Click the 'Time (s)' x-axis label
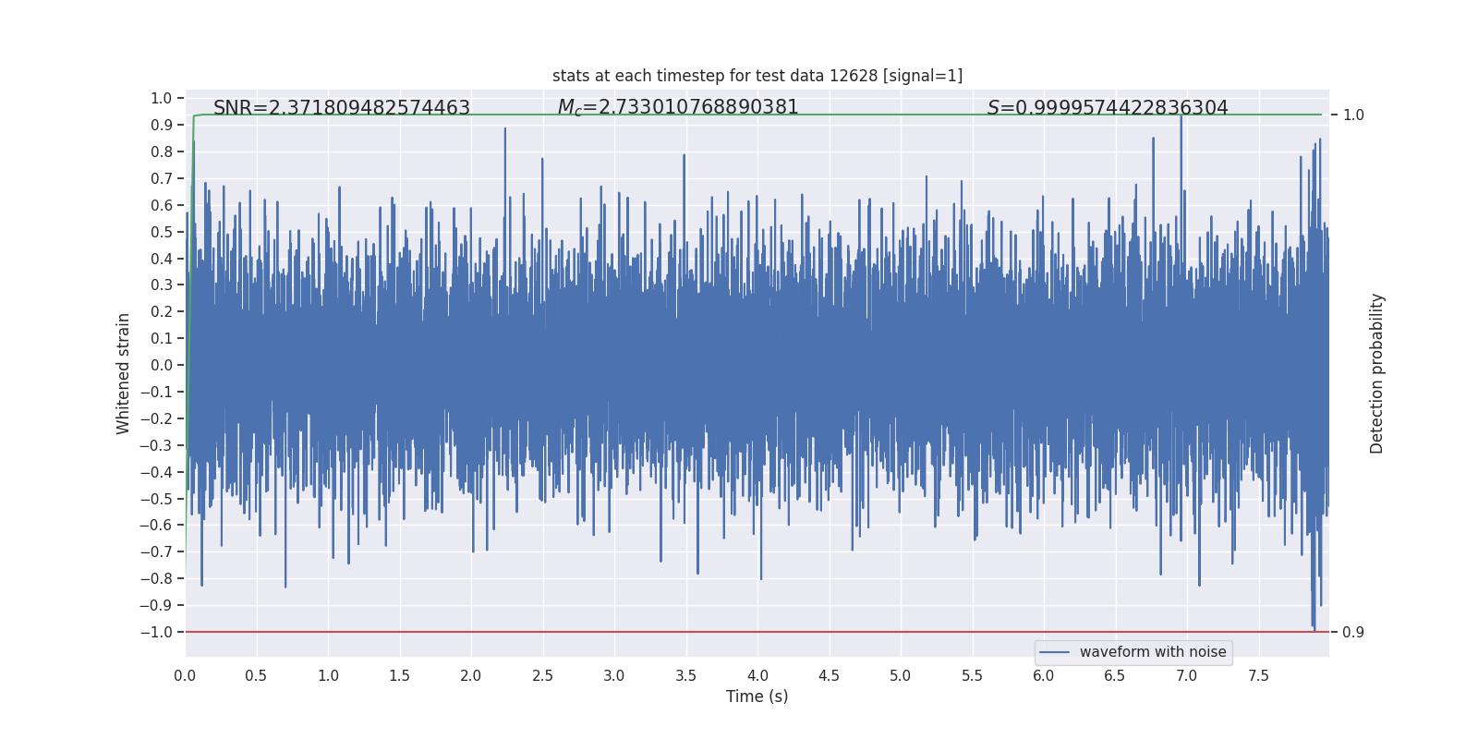Image resolution: width=1478 pixels, height=739 pixels. [x=757, y=697]
